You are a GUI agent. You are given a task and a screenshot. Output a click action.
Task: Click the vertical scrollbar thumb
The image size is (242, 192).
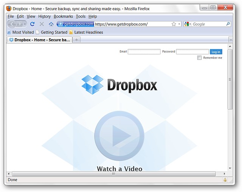point(230,79)
